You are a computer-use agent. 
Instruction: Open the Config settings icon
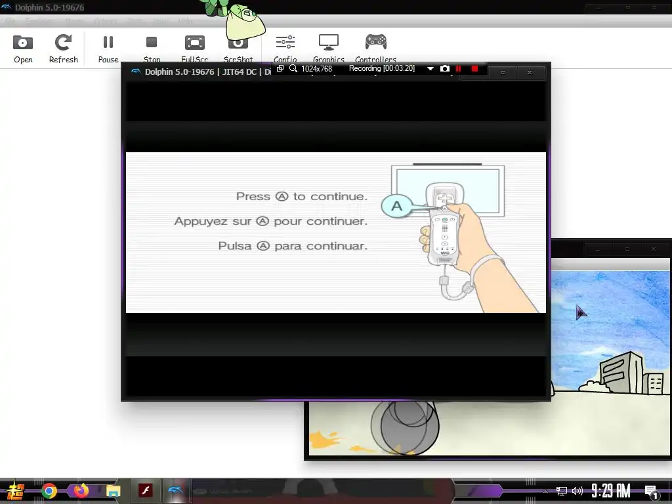285,49
